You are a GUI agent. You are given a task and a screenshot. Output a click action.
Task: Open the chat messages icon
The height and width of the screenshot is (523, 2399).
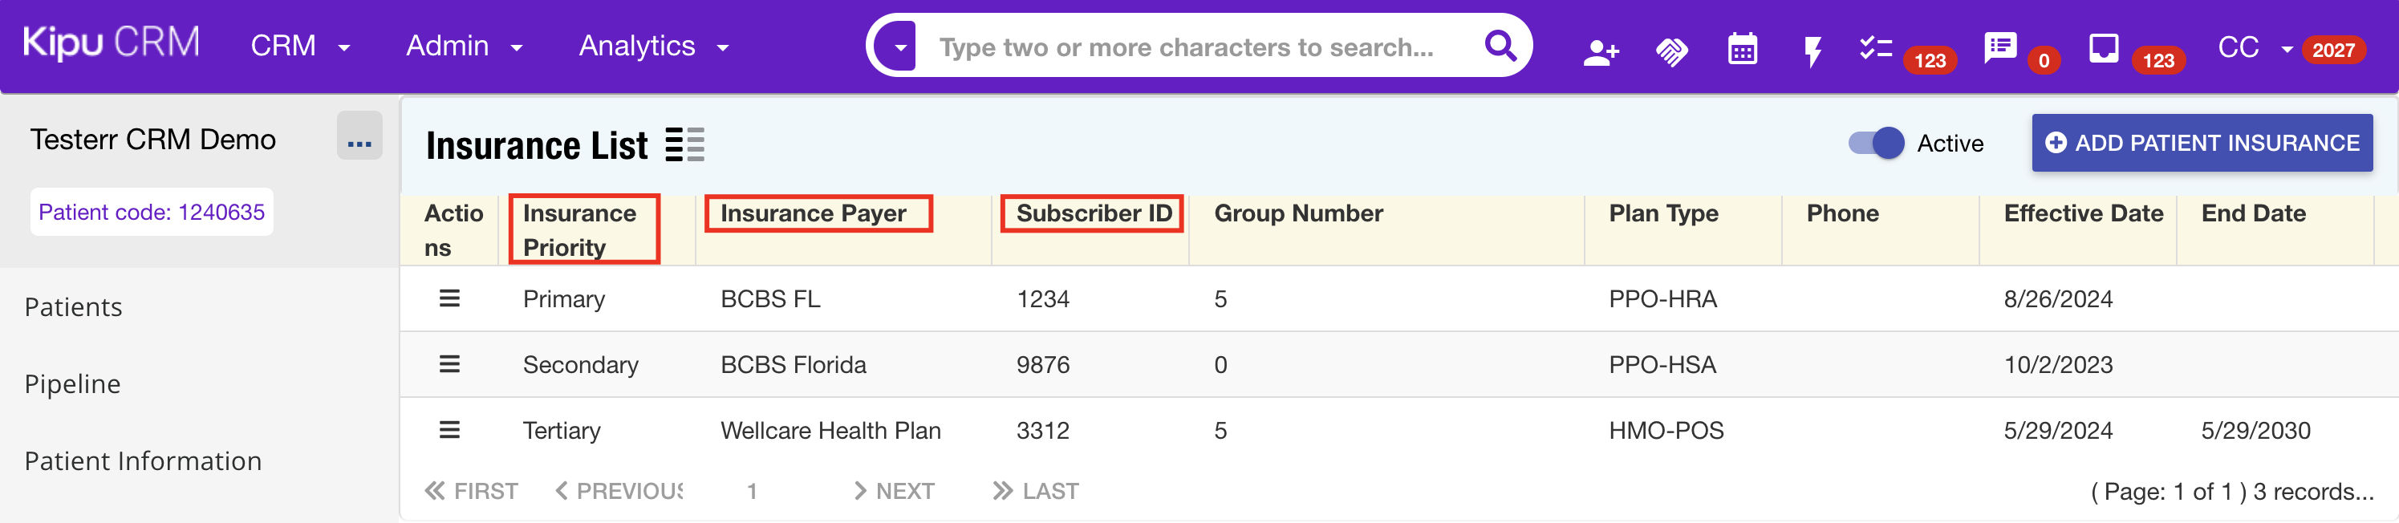[x=1999, y=47]
